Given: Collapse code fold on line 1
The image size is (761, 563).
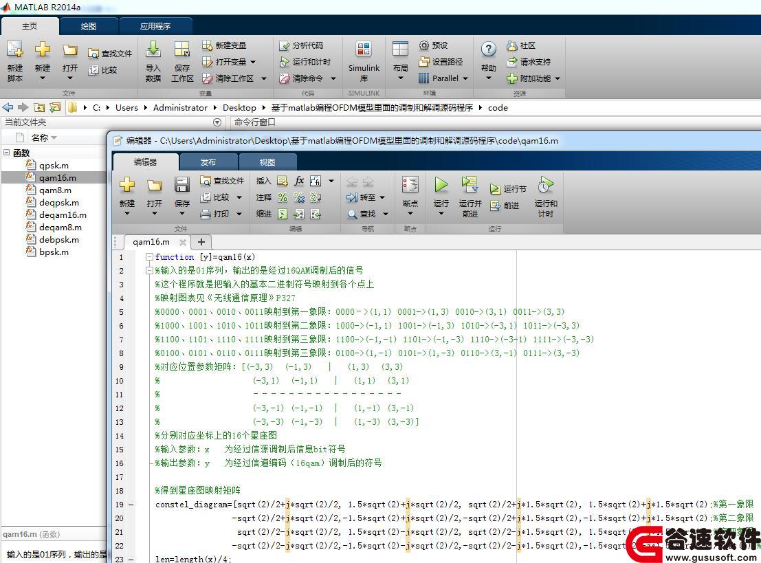Looking at the screenshot, I should [149, 256].
